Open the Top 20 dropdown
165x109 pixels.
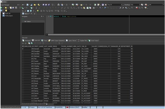121,5
